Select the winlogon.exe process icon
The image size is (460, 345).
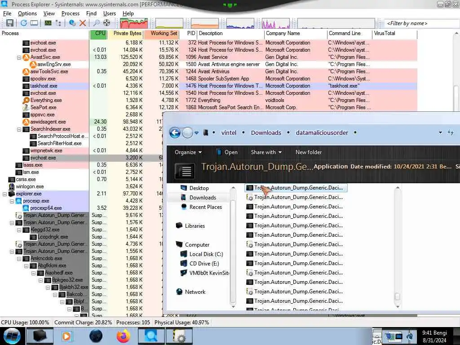coord(12,186)
